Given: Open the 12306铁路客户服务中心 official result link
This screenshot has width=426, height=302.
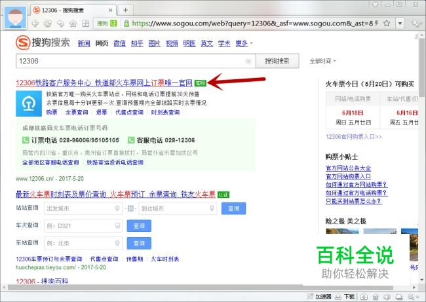Looking at the screenshot, I should point(104,83).
